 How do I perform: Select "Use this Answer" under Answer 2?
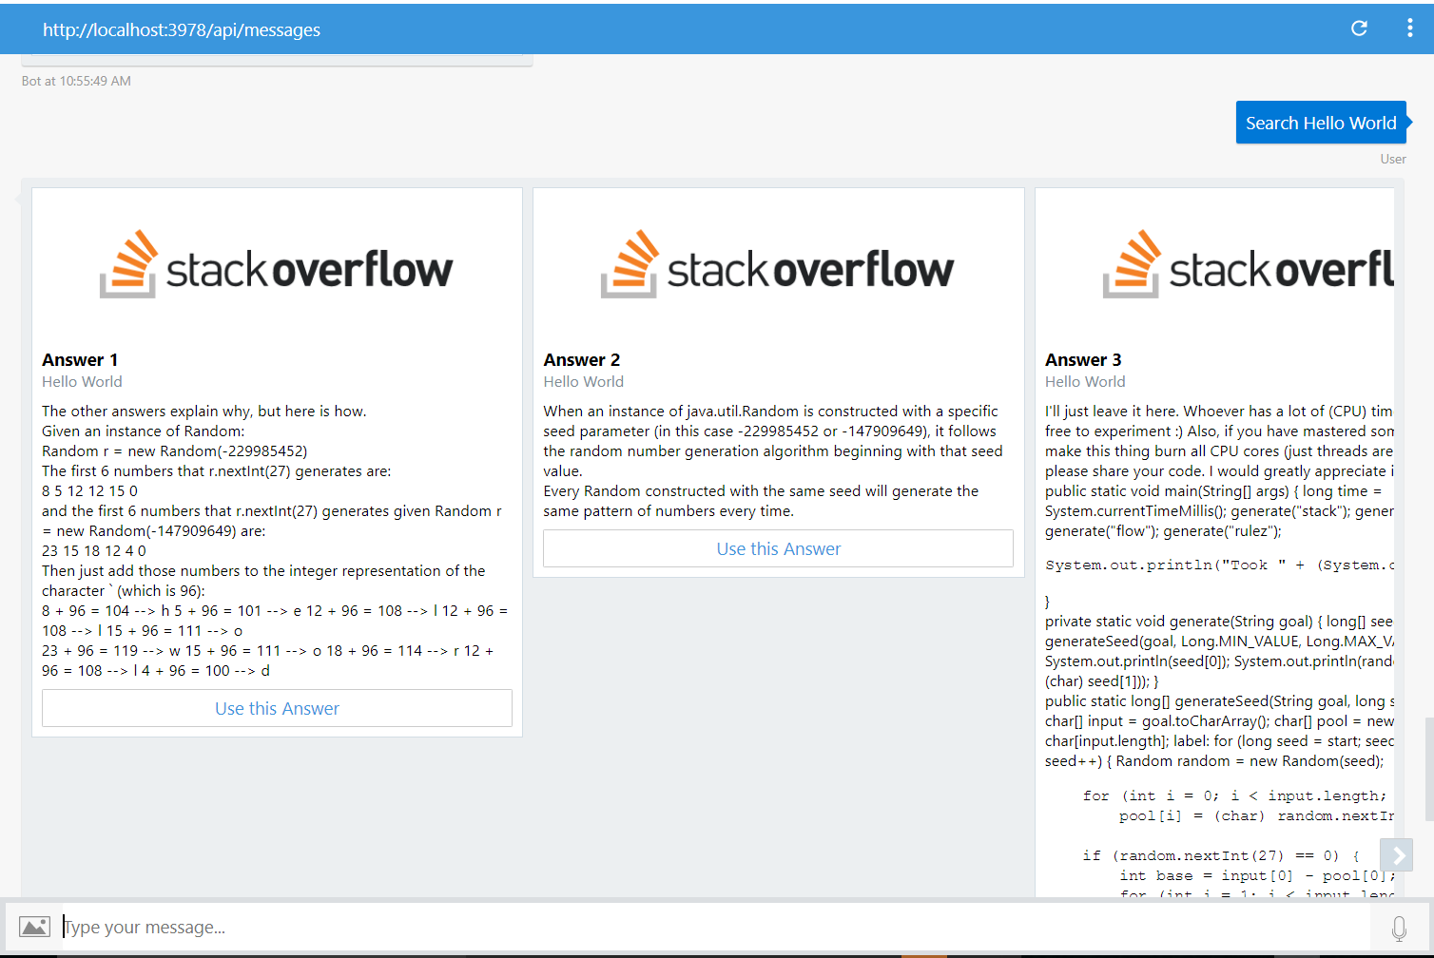tap(778, 548)
